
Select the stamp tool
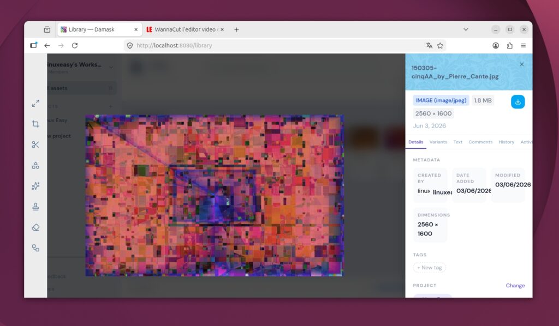point(35,207)
